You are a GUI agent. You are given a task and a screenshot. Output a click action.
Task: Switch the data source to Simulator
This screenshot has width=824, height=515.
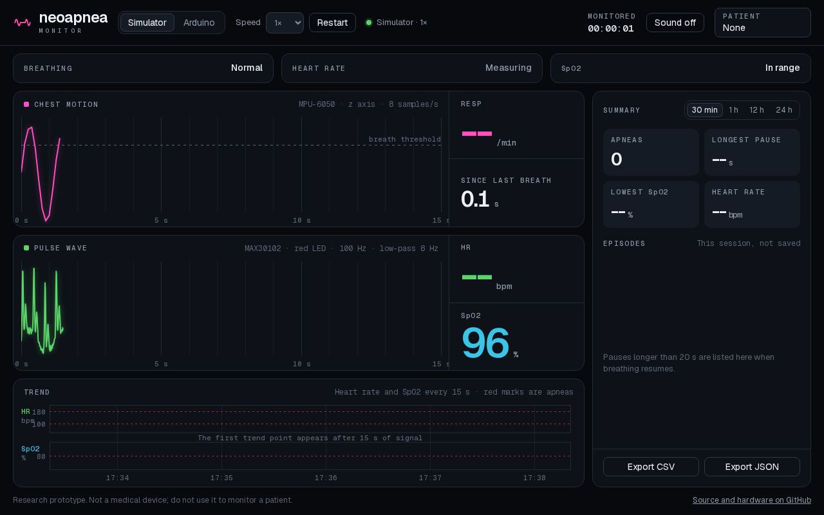tap(147, 23)
